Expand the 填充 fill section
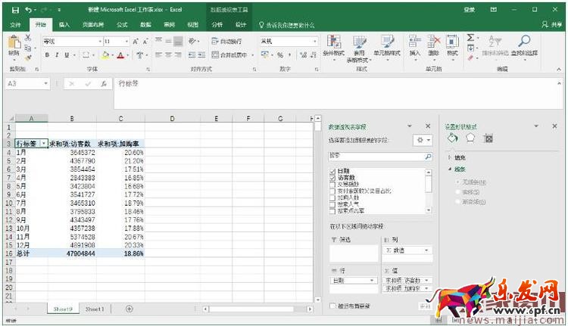Screen dimensions: 568x326 (x=450, y=157)
